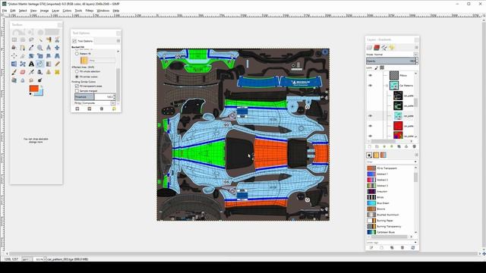
Task: Select the Heal tool
Action: [57, 72]
